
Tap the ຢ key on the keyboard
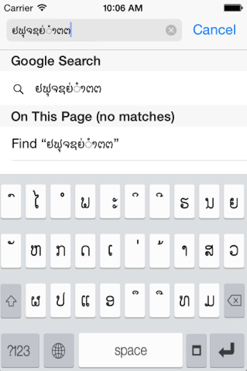point(233,201)
